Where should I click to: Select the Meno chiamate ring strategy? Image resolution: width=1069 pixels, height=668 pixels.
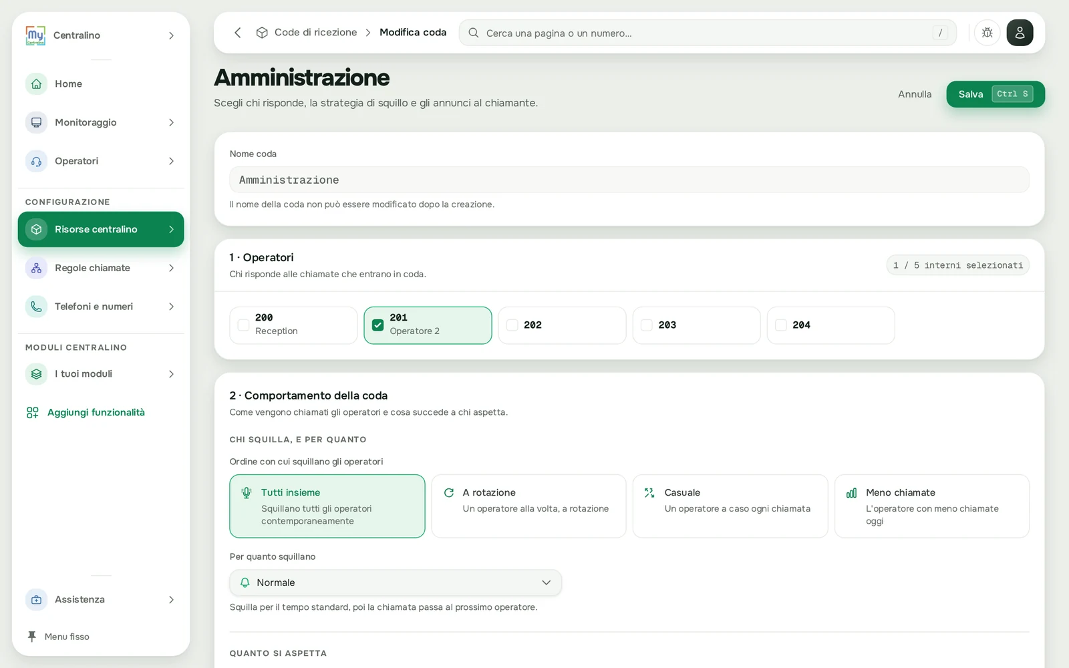[x=931, y=506]
